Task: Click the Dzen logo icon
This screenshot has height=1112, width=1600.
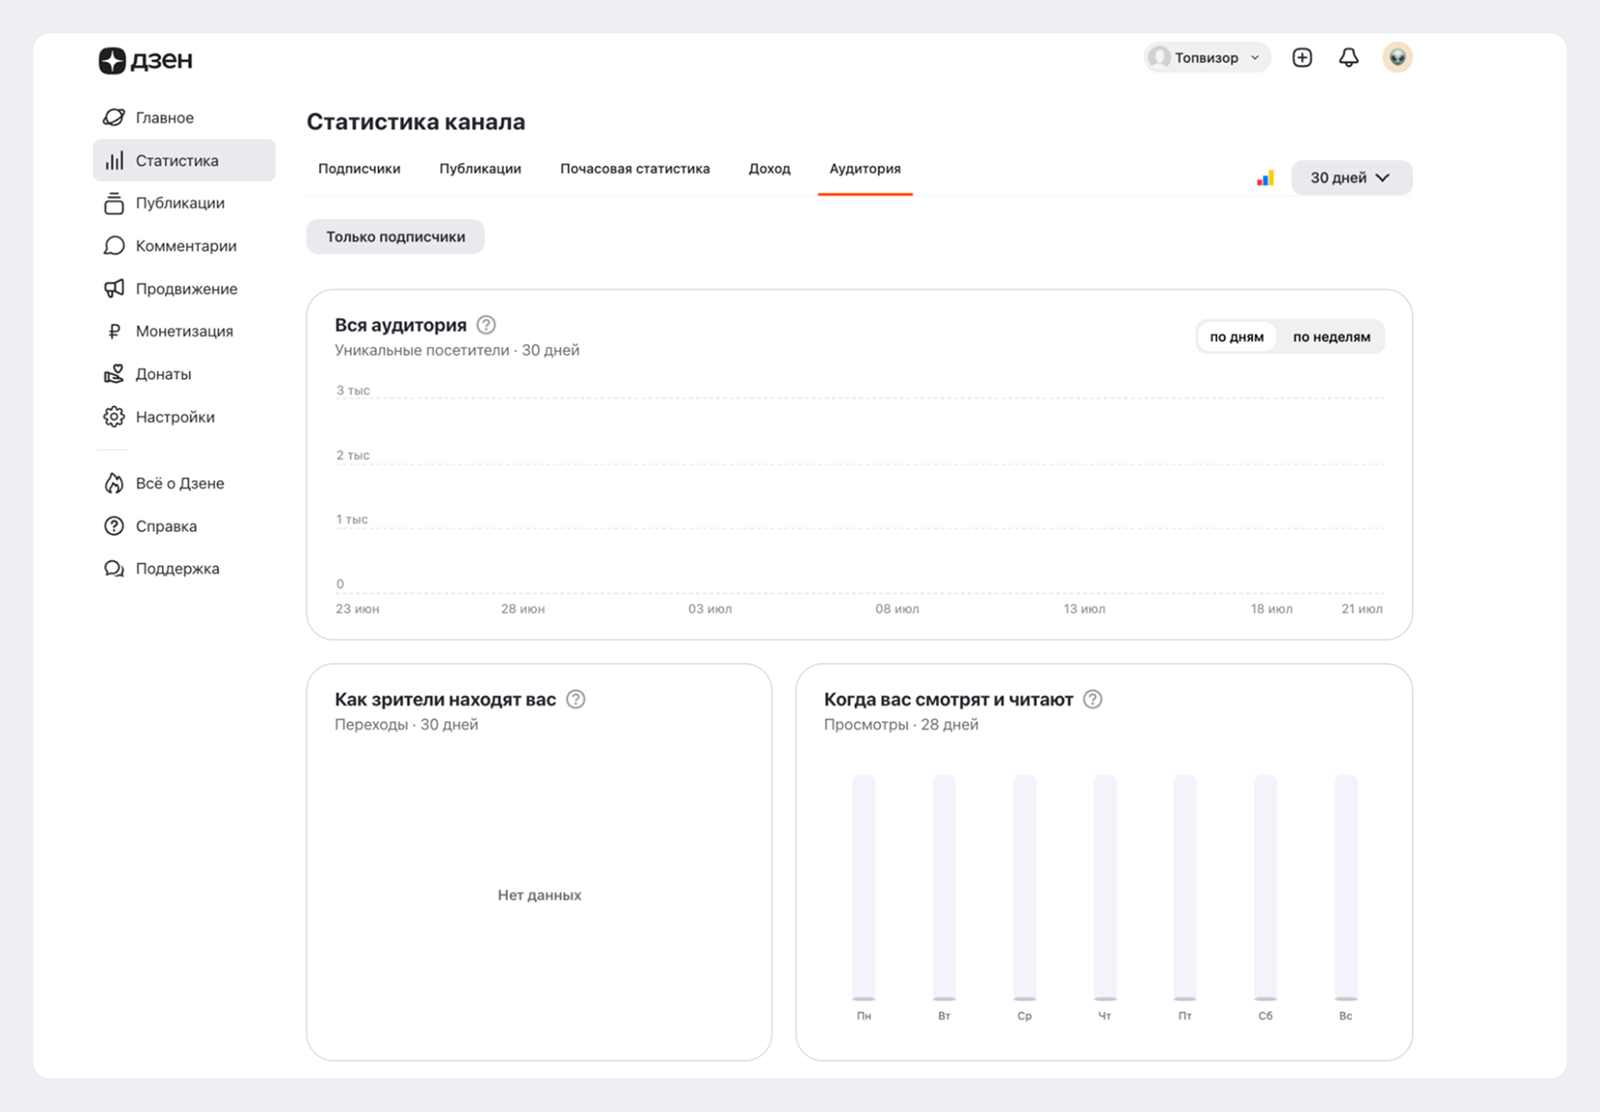Action: (x=112, y=60)
